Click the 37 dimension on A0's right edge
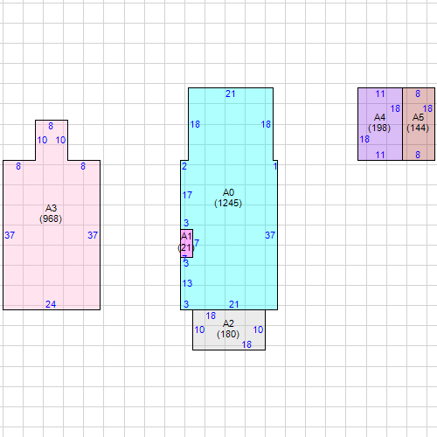The image size is (437, 437). click(x=270, y=235)
